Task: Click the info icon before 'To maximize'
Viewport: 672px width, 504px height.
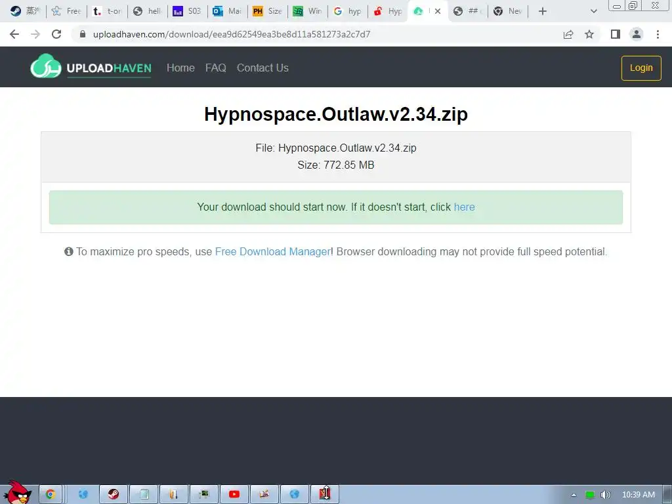Action: 68,251
